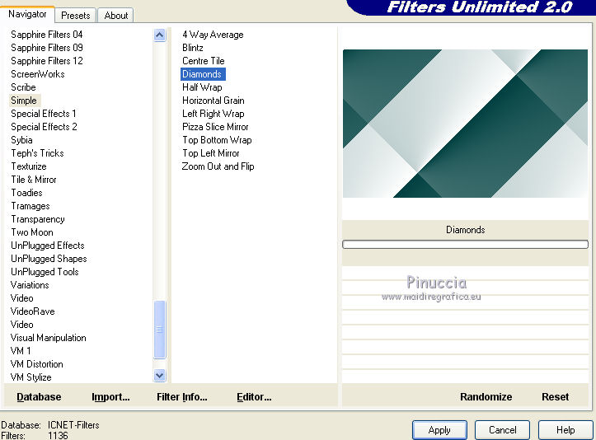
Task: Select Special Effects 1 category
Action: (x=44, y=114)
